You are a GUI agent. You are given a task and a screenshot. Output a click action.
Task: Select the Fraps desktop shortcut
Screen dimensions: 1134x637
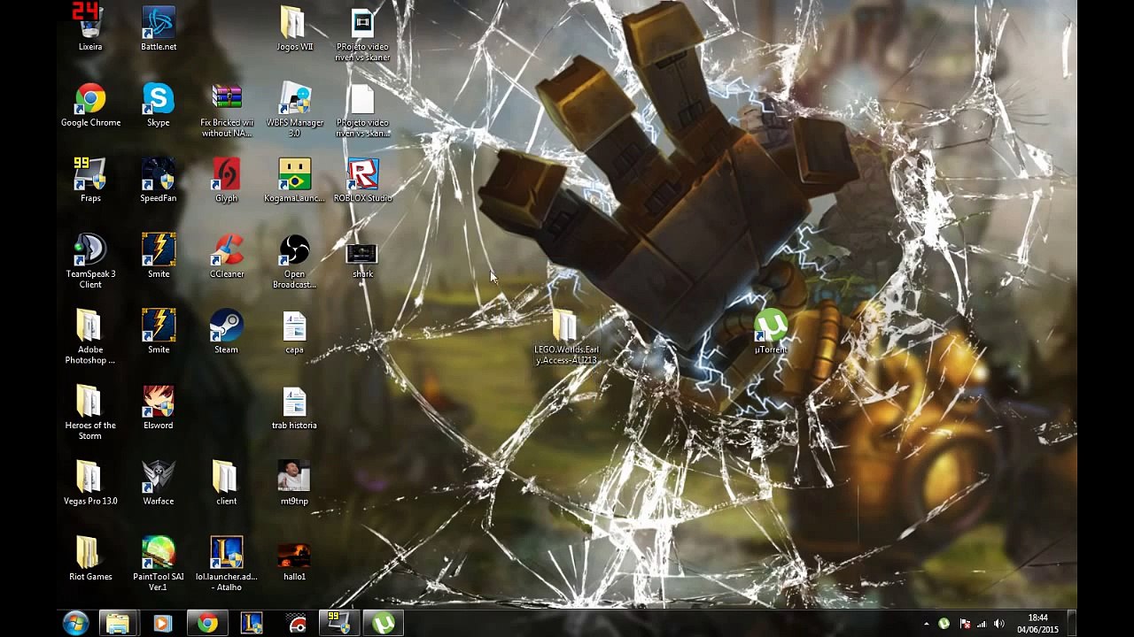pyautogui.click(x=90, y=180)
